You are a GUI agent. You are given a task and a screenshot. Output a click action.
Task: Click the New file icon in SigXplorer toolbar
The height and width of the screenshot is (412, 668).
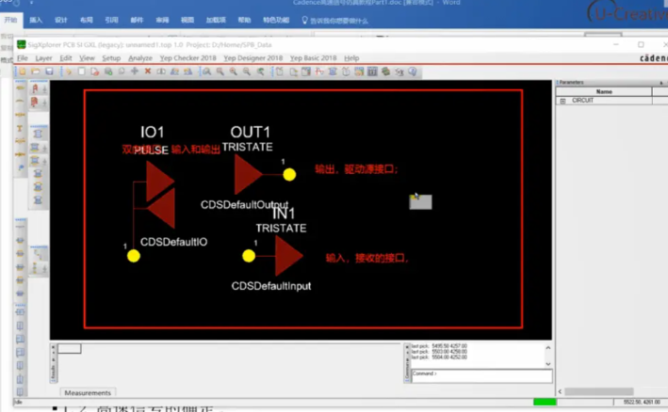(x=23, y=71)
